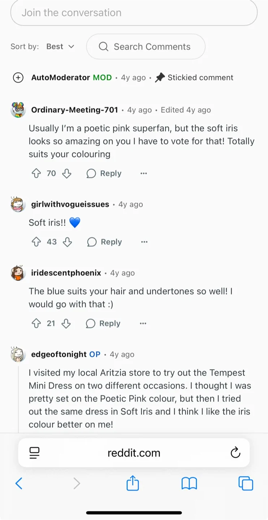Expand the stickied AutoModerator comment
268x520 pixels.
coord(18,78)
